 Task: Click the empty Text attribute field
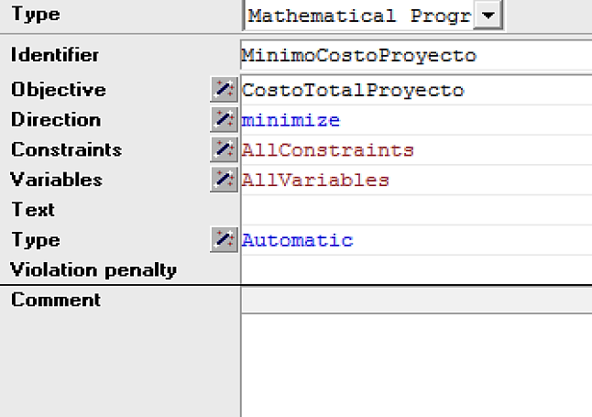click(x=412, y=210)
